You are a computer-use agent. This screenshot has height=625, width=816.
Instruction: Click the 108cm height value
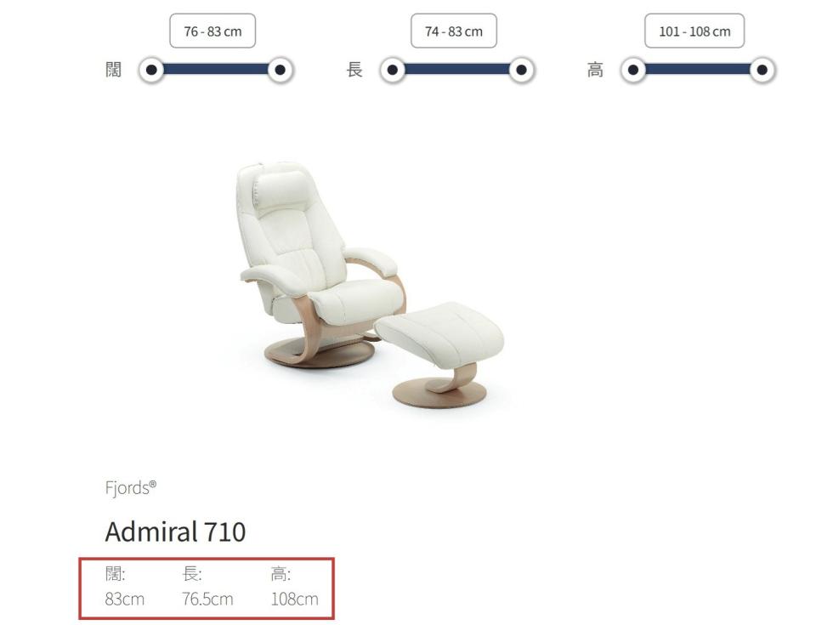click(294, 599)
